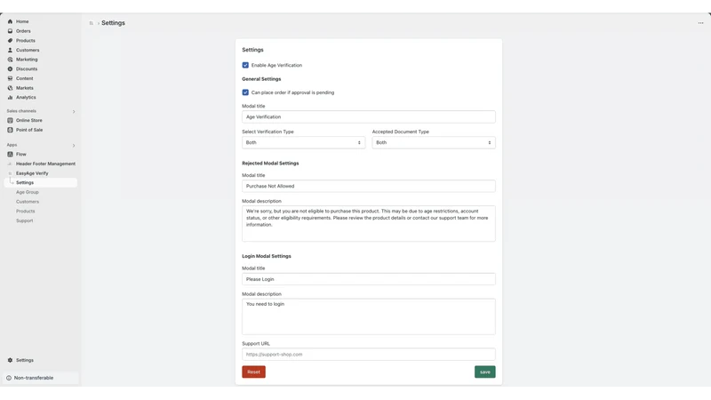Click the General Settings heading
This screenshot has width=711, height=400.
261,79
